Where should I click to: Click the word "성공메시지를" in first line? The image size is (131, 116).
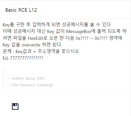(75, 25)
